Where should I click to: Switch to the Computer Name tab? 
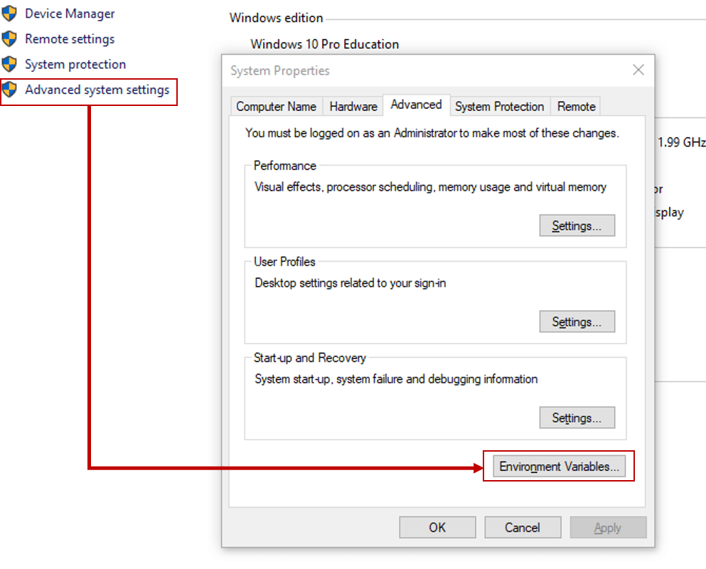tap(276, 106)
